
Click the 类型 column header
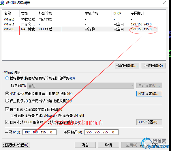pos(28,13)
